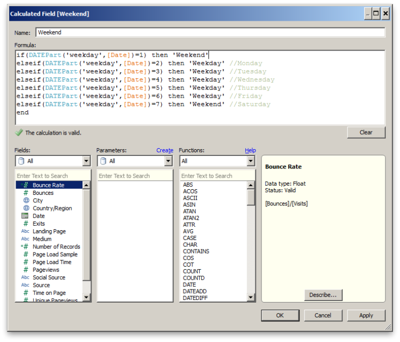
Task: Click the Abc icon next to Landing Page
Action: [25, 231]
